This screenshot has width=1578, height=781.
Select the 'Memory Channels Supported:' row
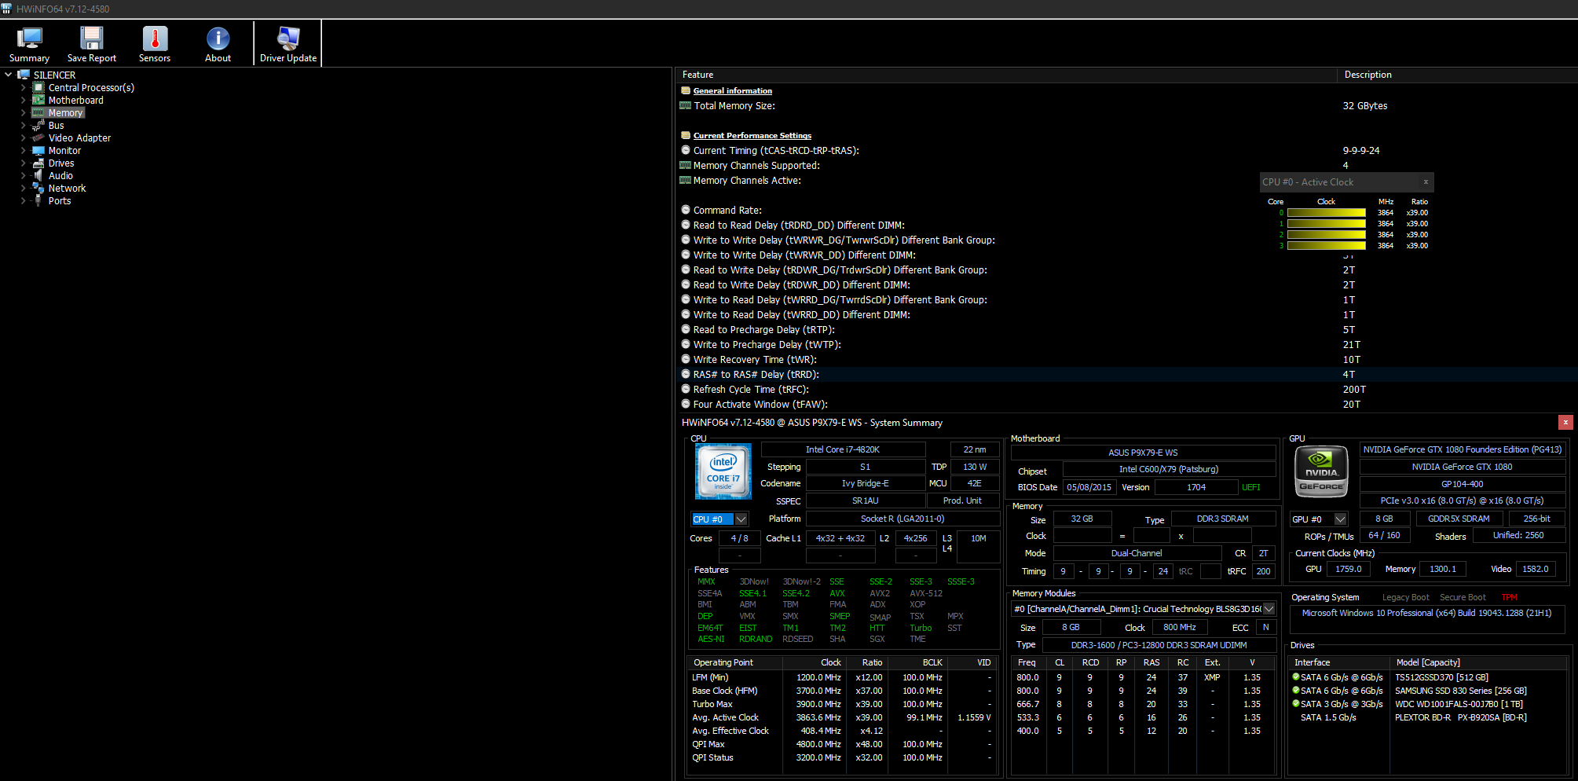coord(1126,166)
